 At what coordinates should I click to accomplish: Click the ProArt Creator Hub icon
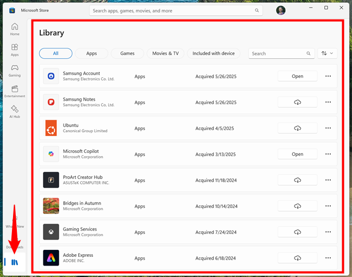click(x=51, y=180)
